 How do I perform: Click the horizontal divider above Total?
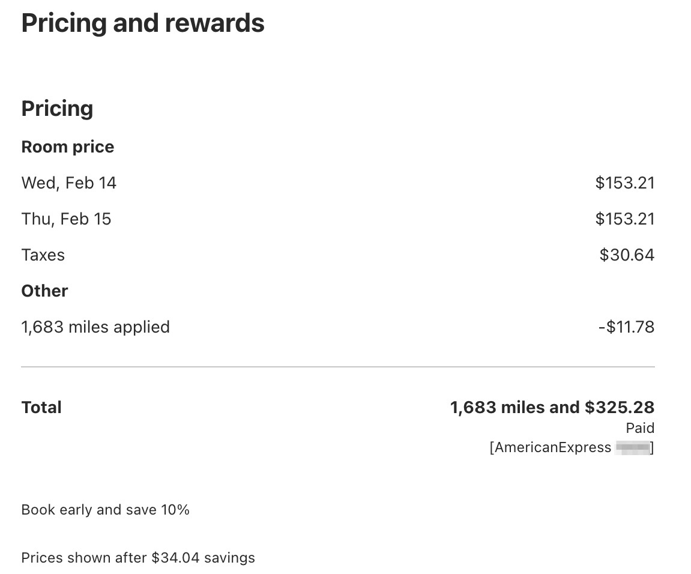337,366
